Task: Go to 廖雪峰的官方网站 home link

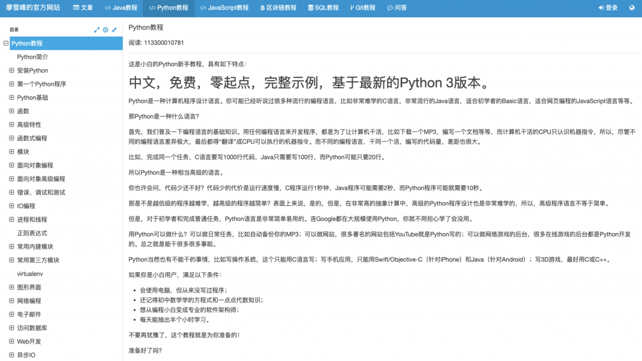Action: pos(33,8)
